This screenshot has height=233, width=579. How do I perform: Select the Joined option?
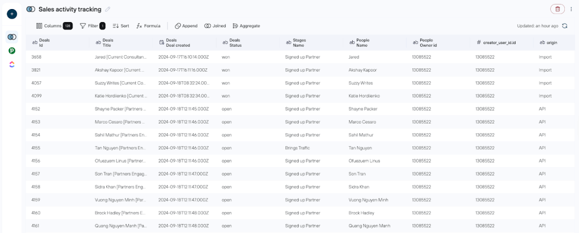(215, 26)
